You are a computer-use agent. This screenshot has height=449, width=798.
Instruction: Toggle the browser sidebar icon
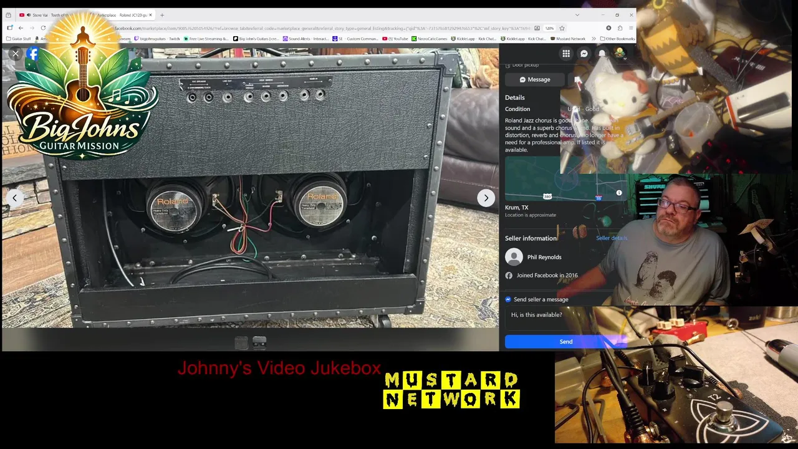point(10,28)
